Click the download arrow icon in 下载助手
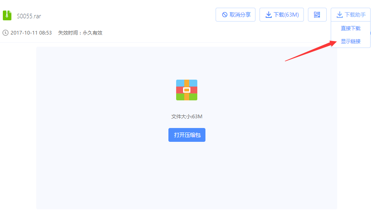371x217 pixels. pos(340,15)
